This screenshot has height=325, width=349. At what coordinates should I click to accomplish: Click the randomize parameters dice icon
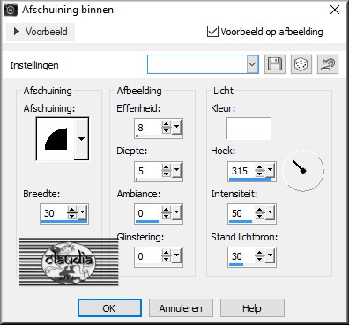(x=301, y=64)
